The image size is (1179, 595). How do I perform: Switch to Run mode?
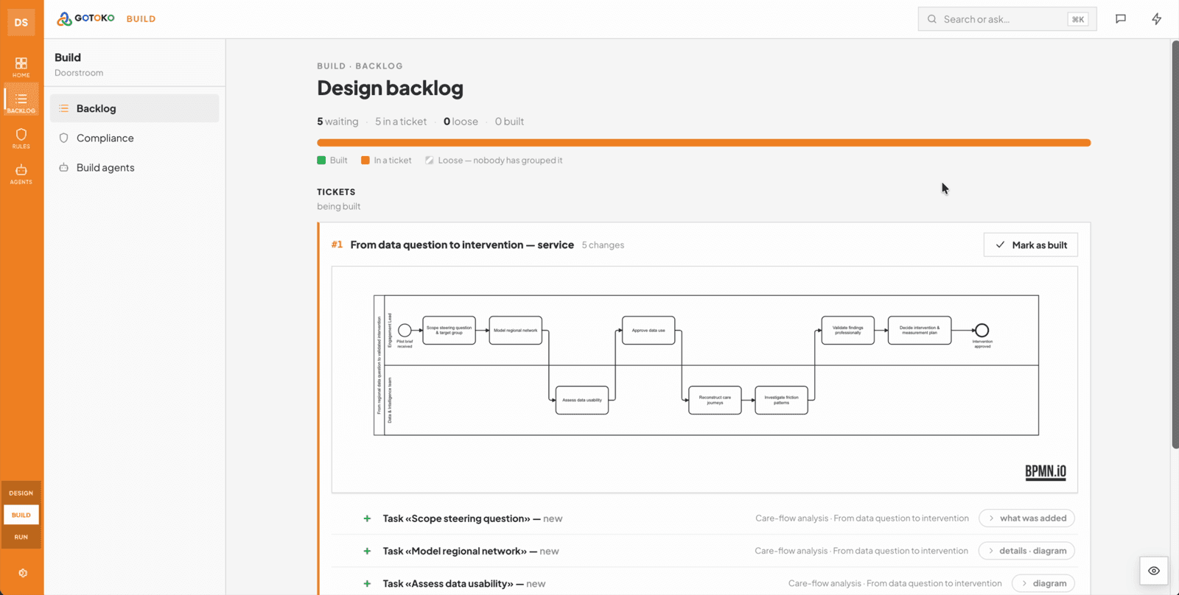click(x=21, y=537)
